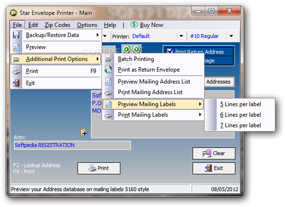Click the Print button at the bottom
Viewport: 285px width, 207px height.
(99, 169)
